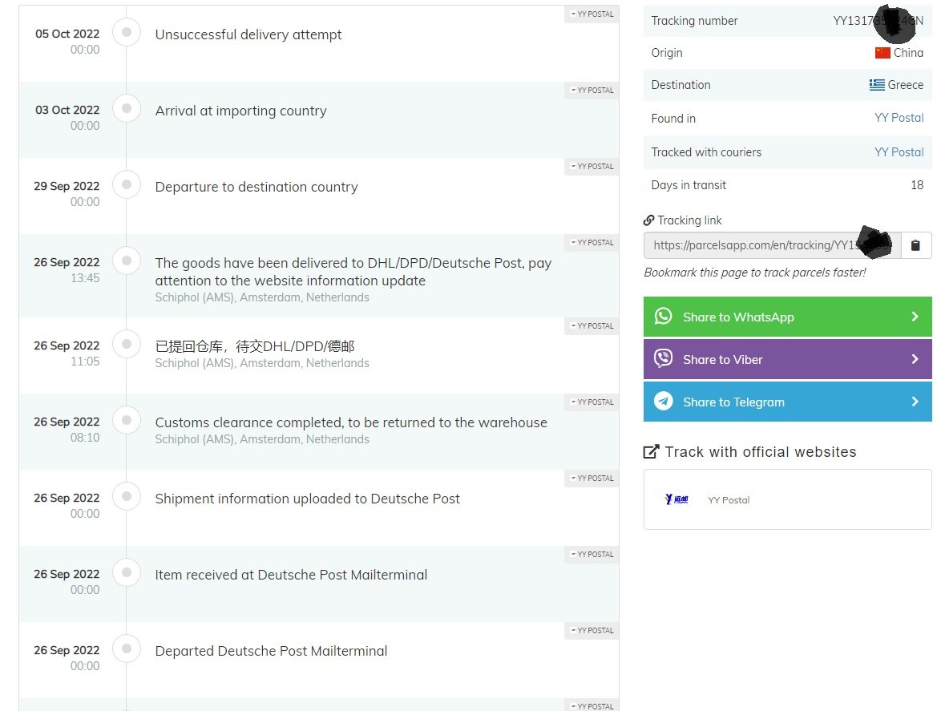Click YY POSTAL tag on Shipment information uploaded
The image size is (937, 711).
tap(592, 478)
